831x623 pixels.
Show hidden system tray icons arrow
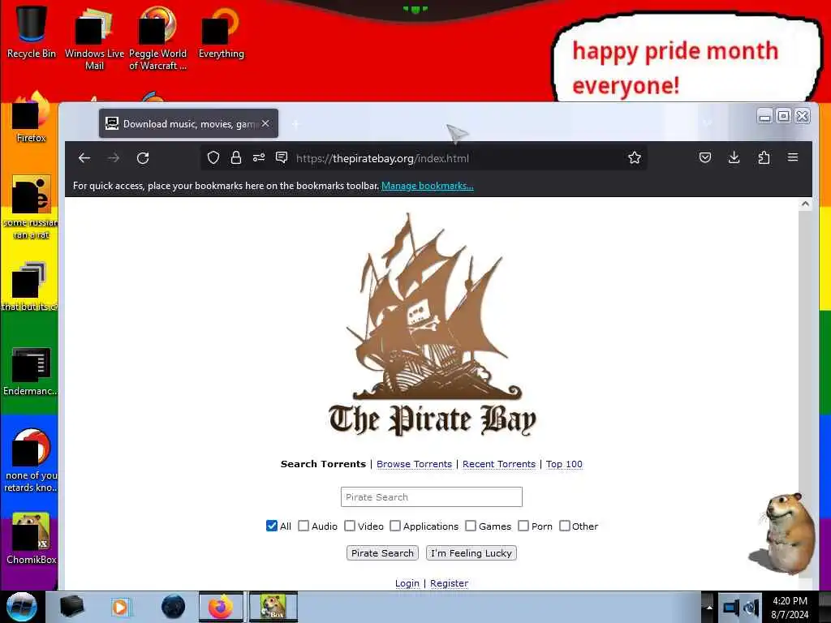709,607
